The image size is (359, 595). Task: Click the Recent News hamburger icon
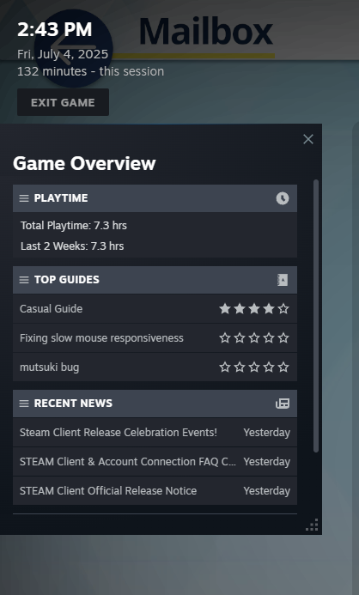pyautogui.click(x=24, y=404)
